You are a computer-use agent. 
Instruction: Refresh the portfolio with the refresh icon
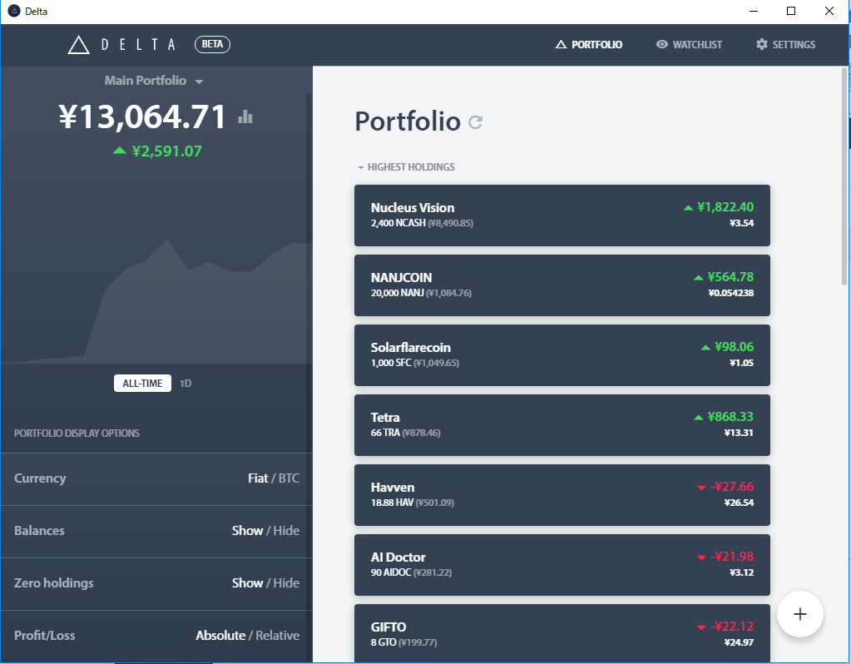475,122
